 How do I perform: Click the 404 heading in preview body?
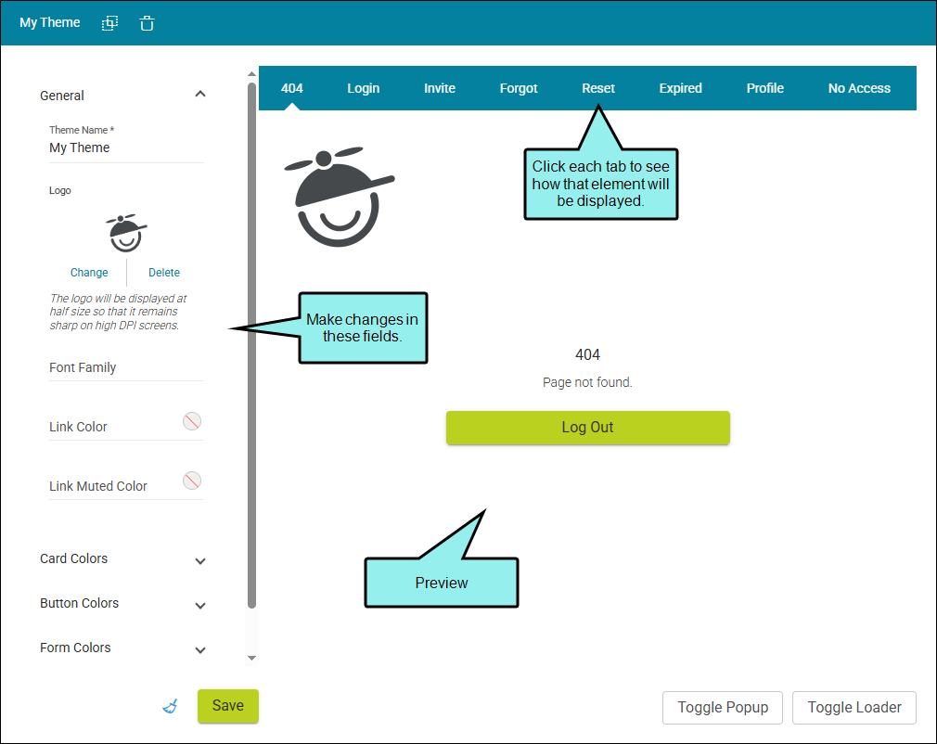point(587,355)
